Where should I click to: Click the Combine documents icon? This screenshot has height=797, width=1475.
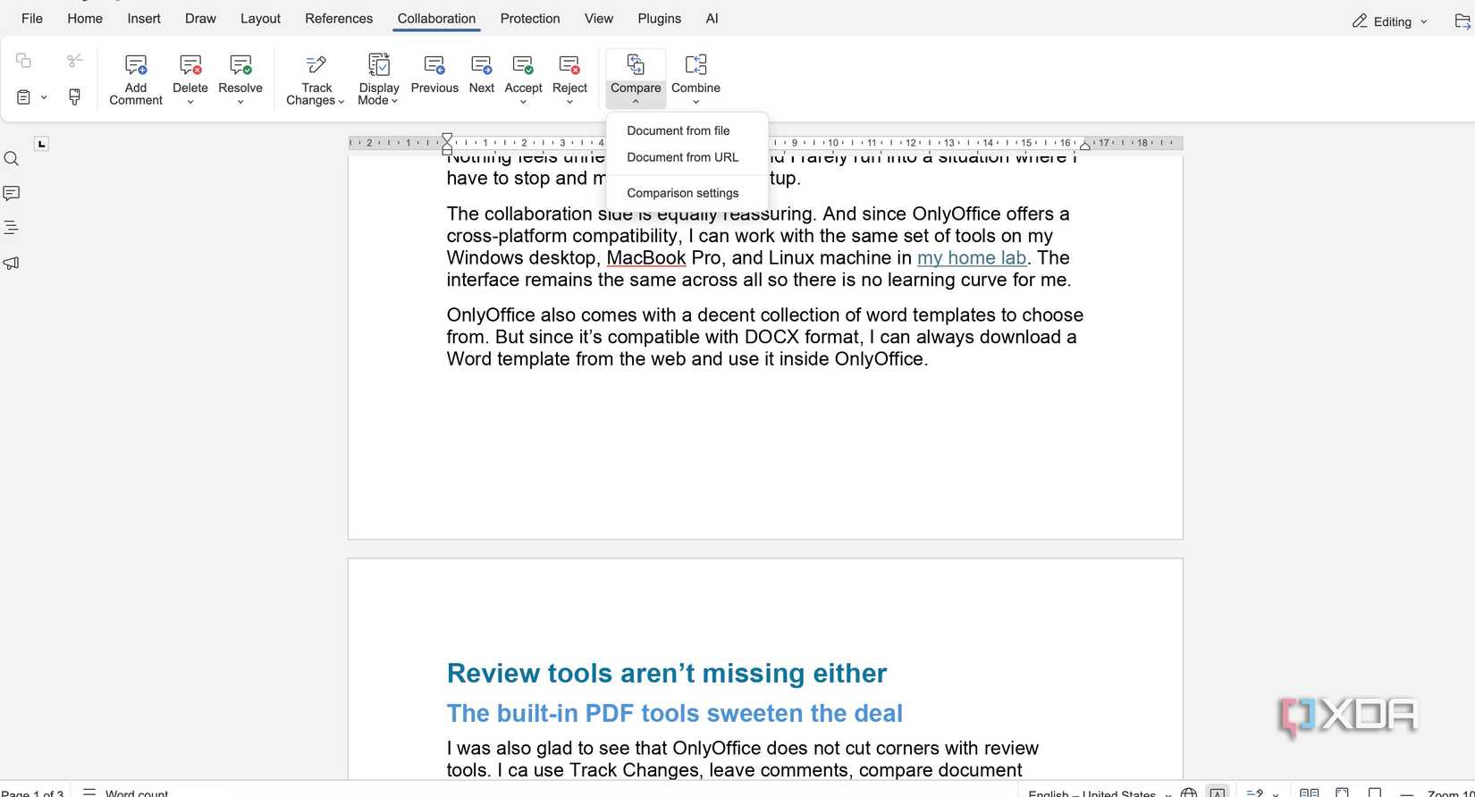pyautogui.click(x=695, y=64)
